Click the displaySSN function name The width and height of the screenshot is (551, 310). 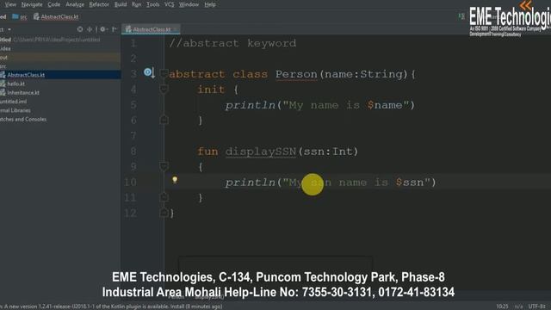tap(261, 152)
